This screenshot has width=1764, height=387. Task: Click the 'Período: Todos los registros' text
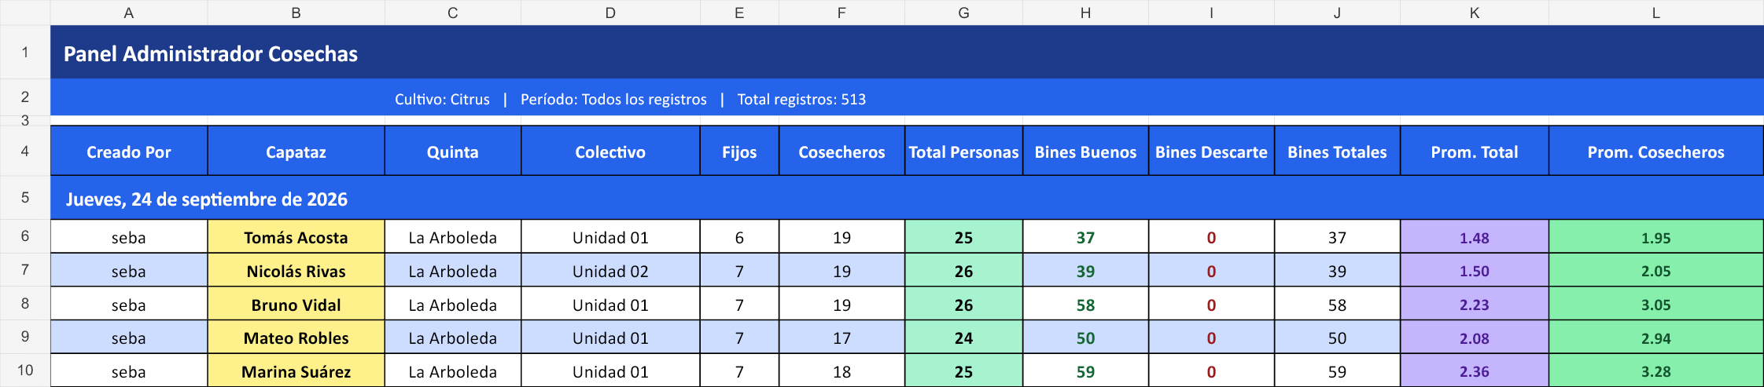click(613, 100)
